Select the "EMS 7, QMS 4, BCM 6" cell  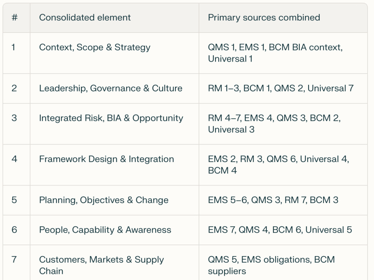click(x=283, y=230)
